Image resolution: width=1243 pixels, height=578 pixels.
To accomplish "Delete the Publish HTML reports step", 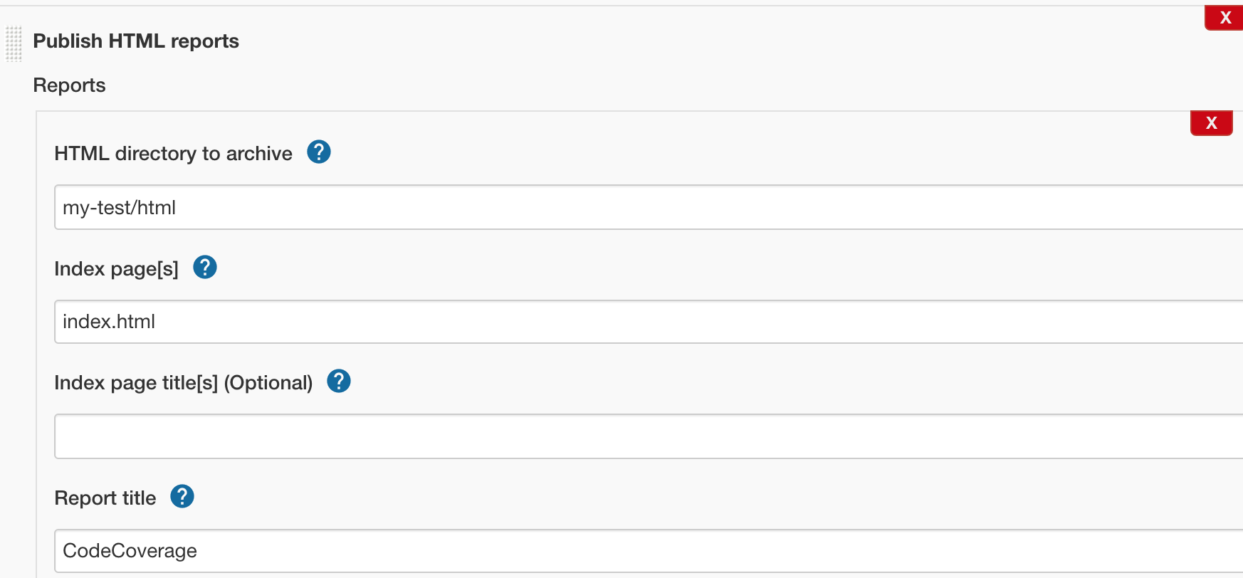I will tap(1224, 18).
